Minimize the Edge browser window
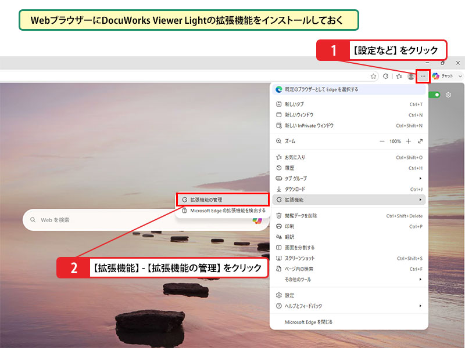 point(427,63)
